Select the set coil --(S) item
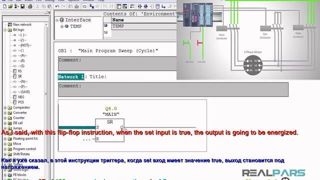This screenshot has height=180, width=320. coord(21,66)
